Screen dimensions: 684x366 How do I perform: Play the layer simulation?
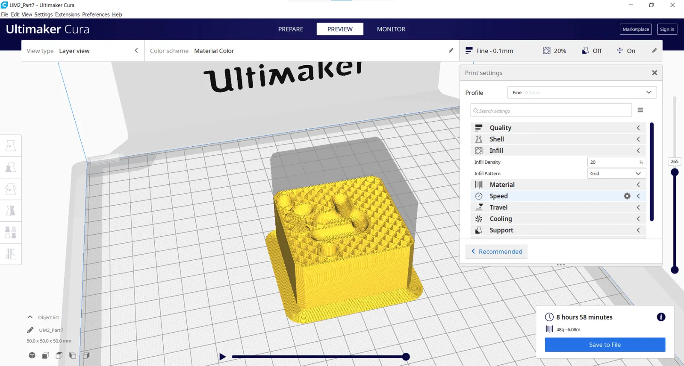pos(222,357)
